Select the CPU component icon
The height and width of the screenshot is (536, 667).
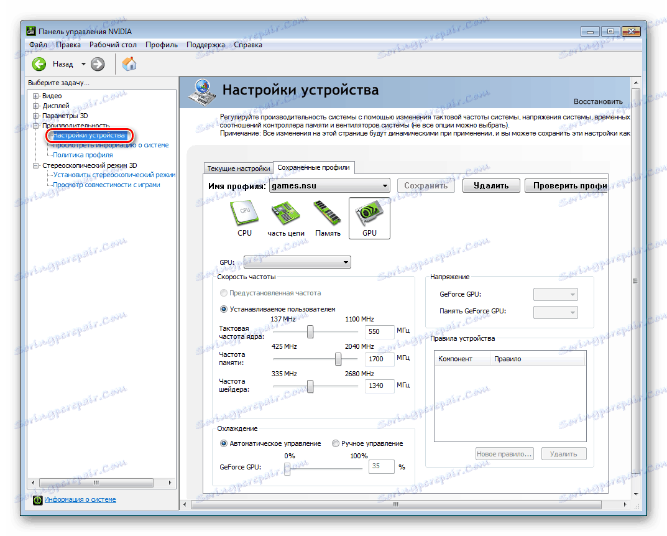coord(244,219)
